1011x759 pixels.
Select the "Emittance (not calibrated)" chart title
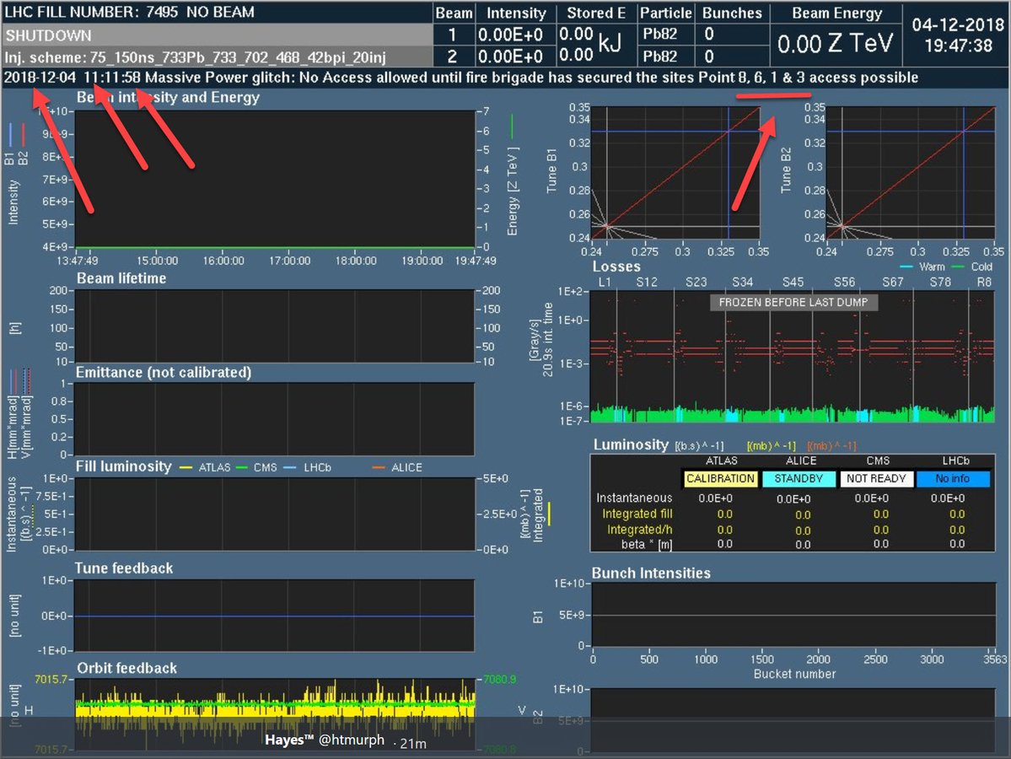(164, 373)
